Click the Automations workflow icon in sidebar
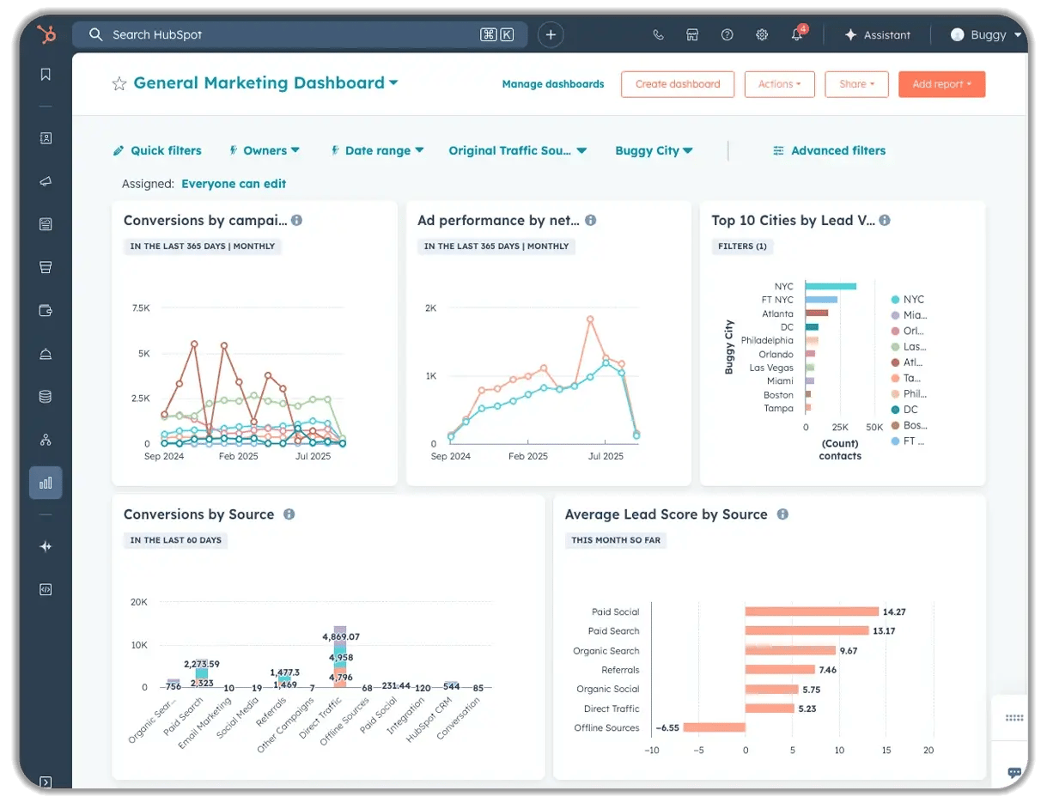This screenshot has height=803, width=1047. [45, 439]
